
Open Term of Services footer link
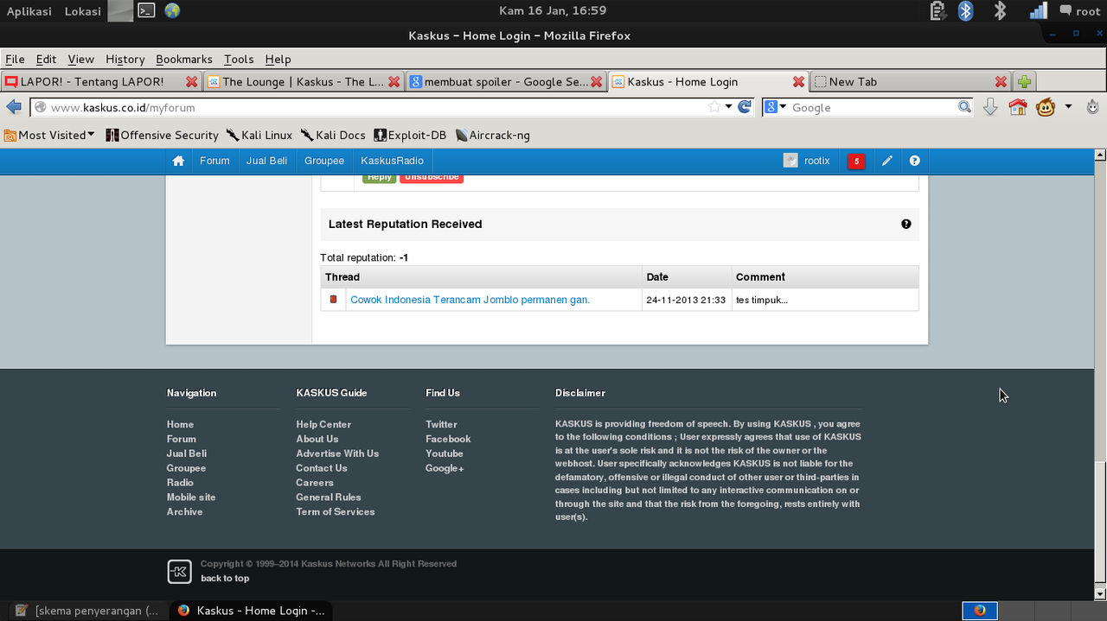pos(336,511)
